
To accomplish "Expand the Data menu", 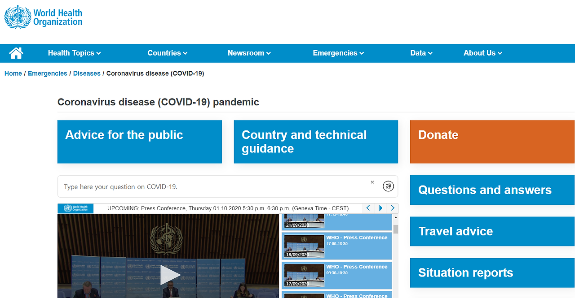I will [x=421, y=53].
